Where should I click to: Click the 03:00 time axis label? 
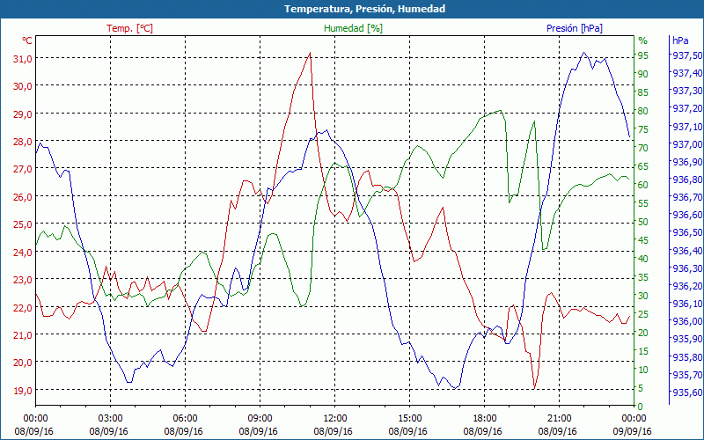(111, 419)
